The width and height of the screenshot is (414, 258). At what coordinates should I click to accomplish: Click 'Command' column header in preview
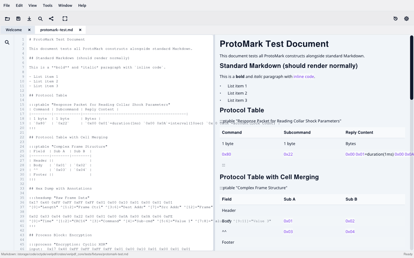pos(232,132)
